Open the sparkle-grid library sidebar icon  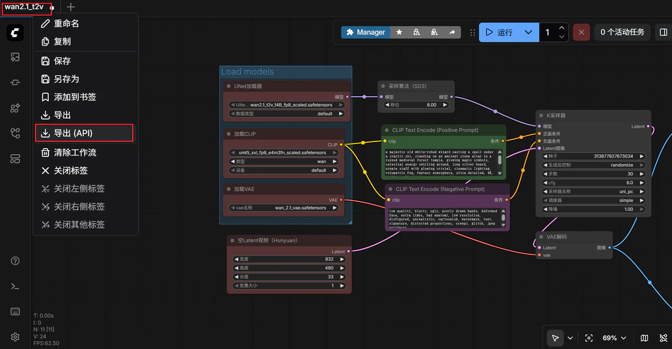(x=15, y=108)
